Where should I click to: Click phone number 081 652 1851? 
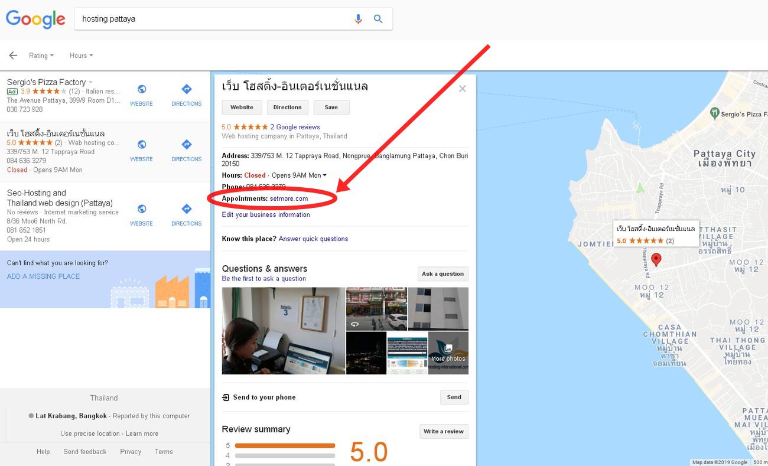pyautogui.click(x=26, y=230)
